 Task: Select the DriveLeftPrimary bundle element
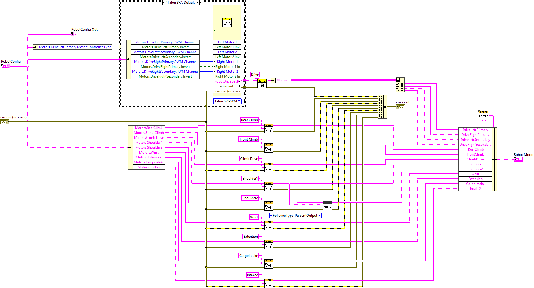coord(475,130)
